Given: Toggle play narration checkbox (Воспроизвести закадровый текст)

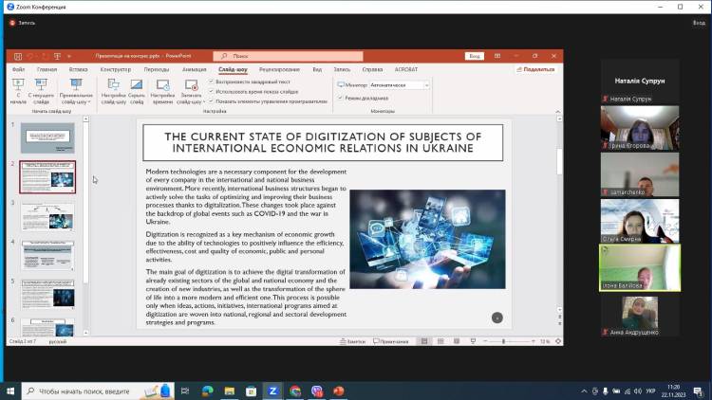Looking at the screenshot, I should (x=211, y=83).
